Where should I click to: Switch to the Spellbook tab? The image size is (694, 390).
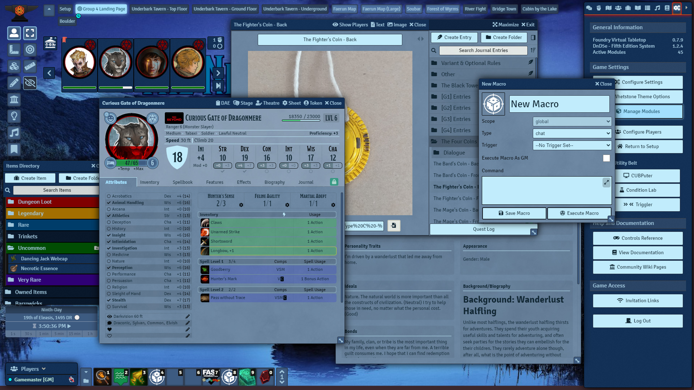pyautogui.click(x=182, y=182)
